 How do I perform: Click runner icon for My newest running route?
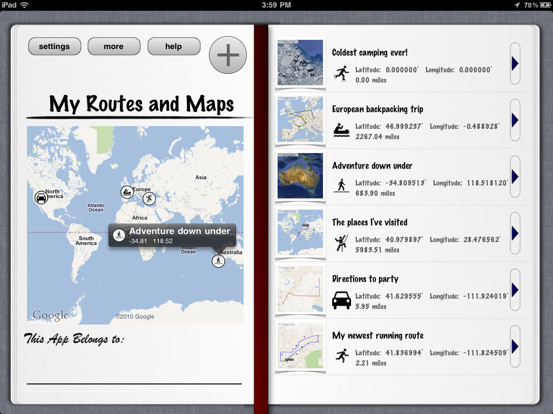point(342,356)
